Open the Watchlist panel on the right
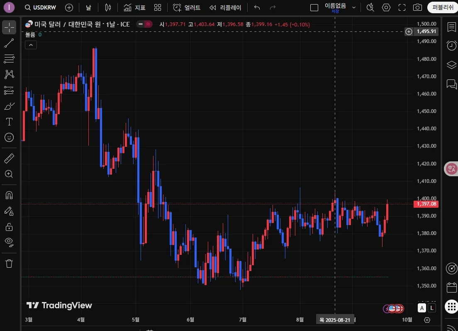458x331 pixels. [x=451, y=27]
